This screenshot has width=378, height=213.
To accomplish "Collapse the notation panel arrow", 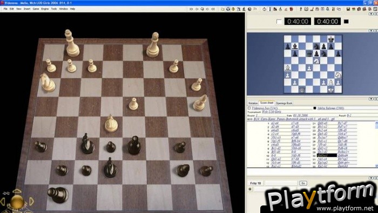I will pyautogui.click(x=372, y=99).
